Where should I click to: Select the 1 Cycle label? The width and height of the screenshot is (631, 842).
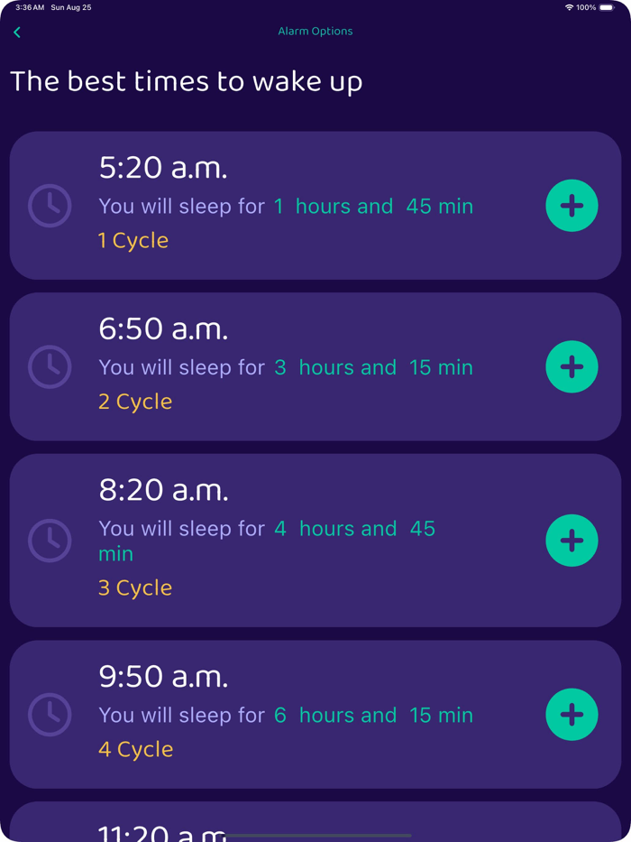(133, 240)
